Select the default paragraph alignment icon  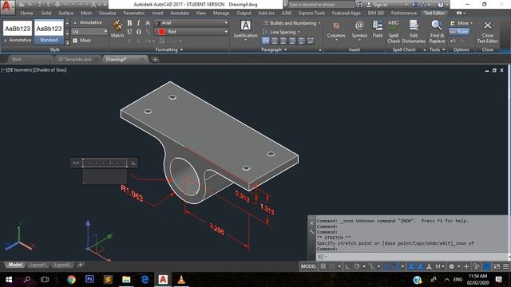point(266,41)
